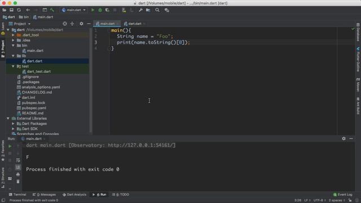Rerun main.dart from Run panel play icon
Image resolution: width=361 pixels, height=203 pixels.
point(10,146)
